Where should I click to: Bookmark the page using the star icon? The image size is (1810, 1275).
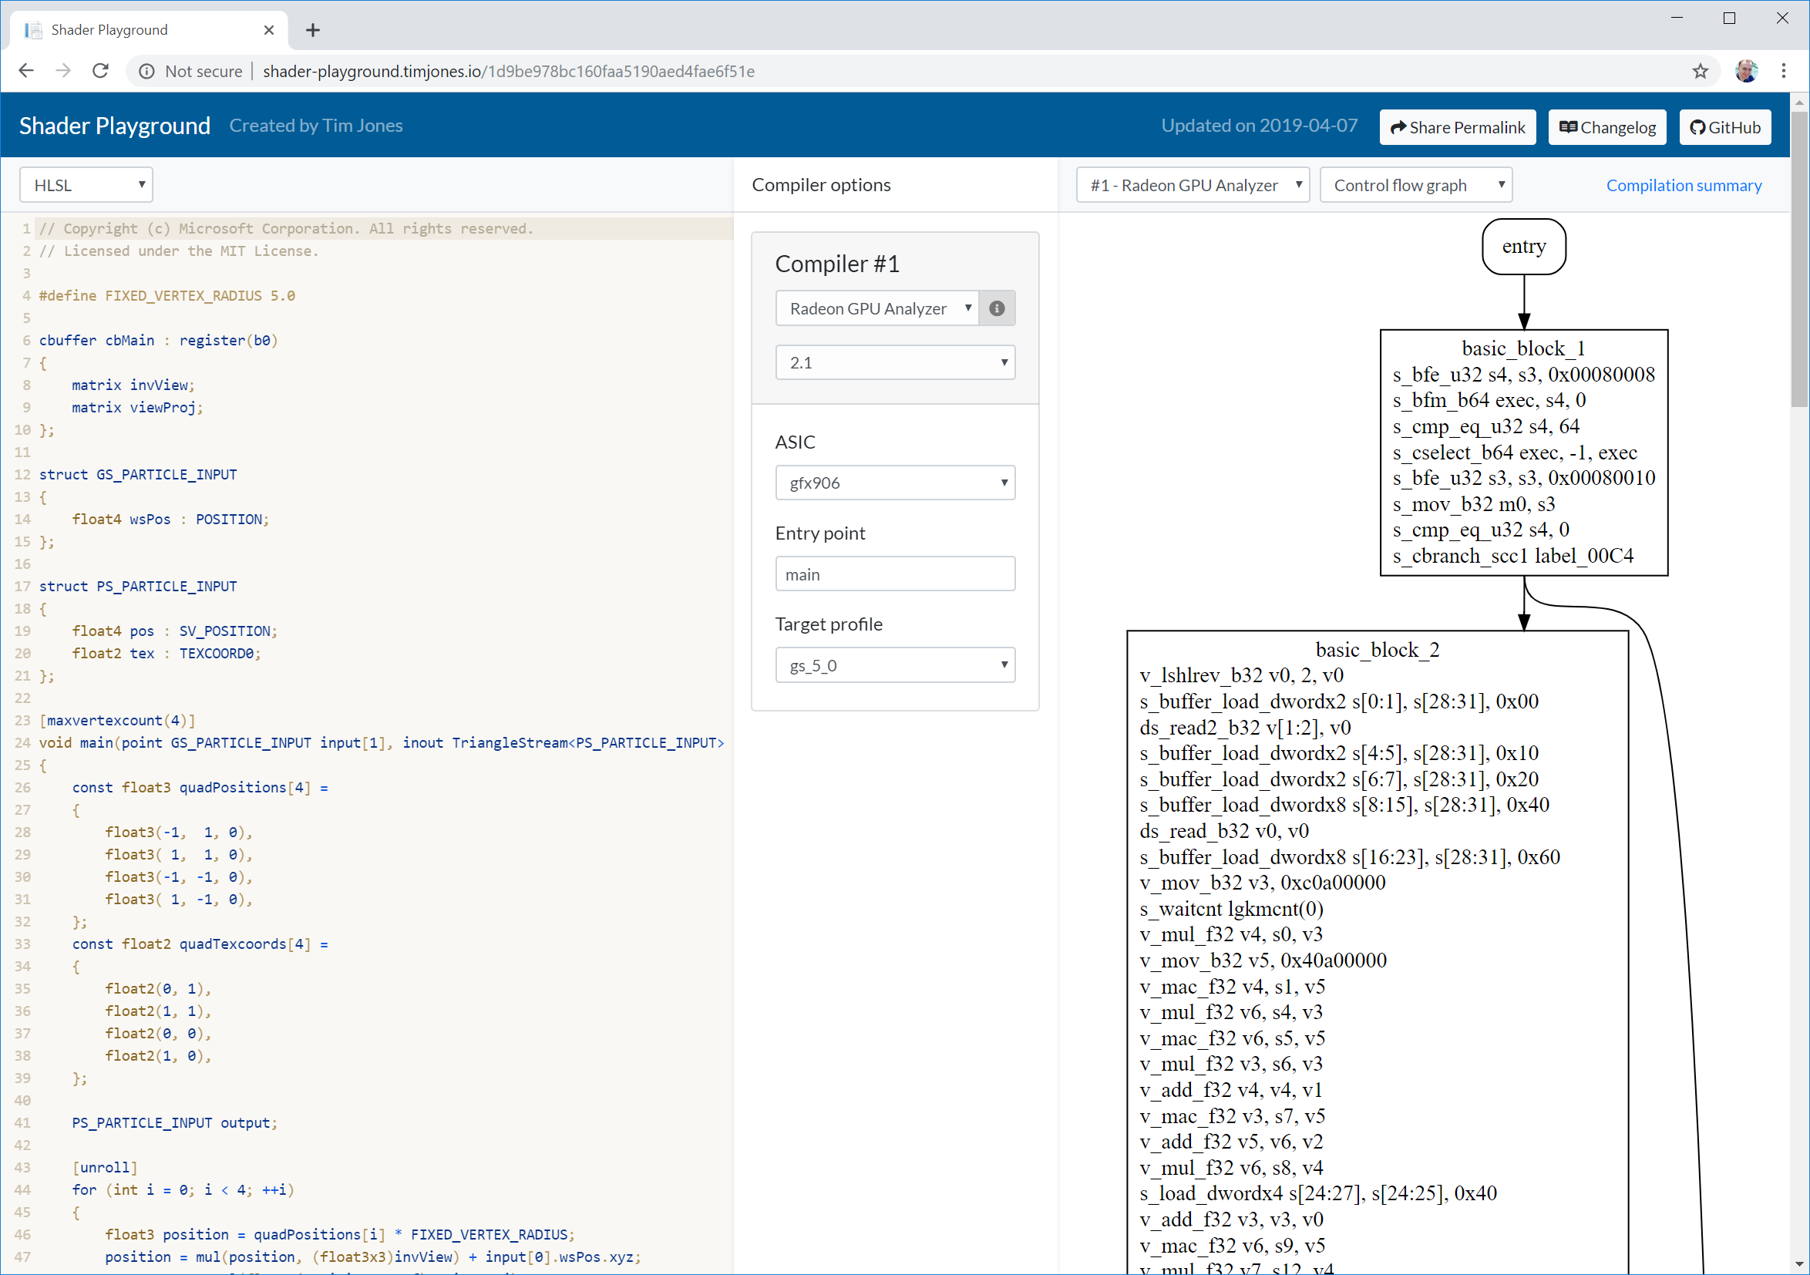1701,71
